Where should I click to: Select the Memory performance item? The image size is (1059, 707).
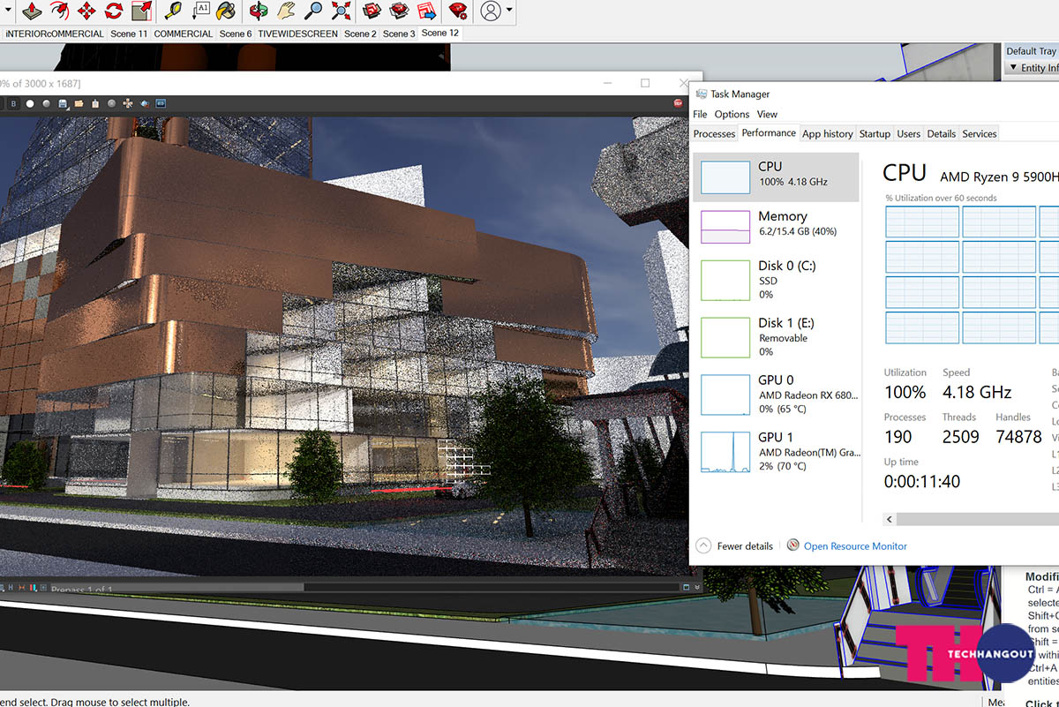point(776,227)
